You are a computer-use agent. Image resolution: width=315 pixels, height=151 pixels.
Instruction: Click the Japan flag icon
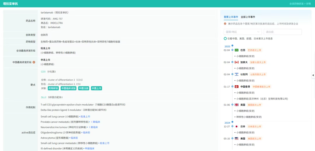(237, 126)
